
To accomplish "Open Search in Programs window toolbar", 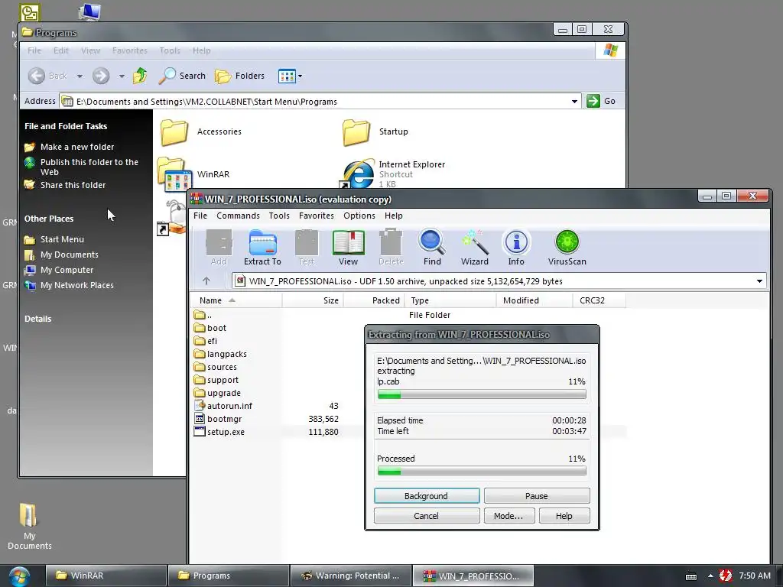I will 182,76.
